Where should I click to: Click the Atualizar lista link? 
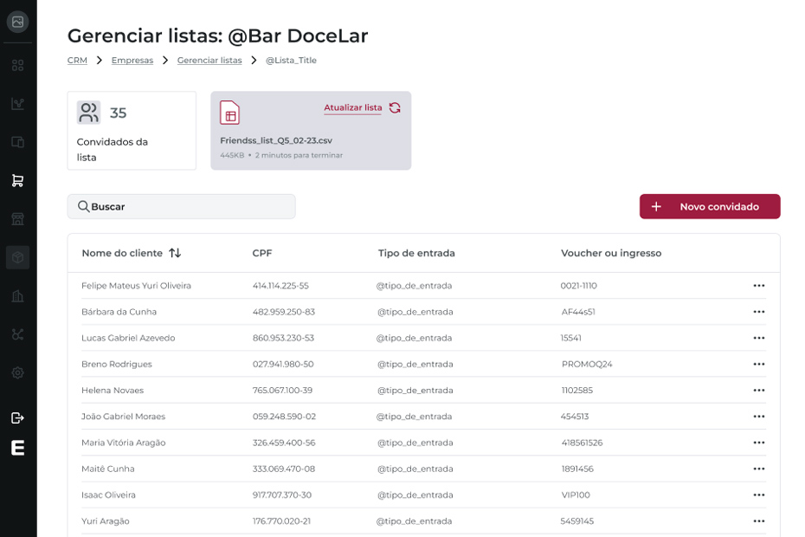click(x=352, y=108)
